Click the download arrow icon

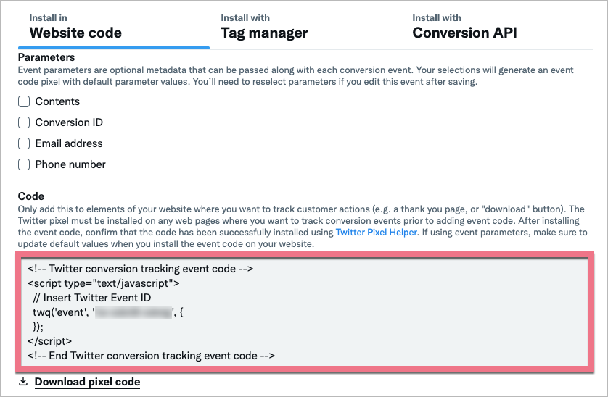click(23, 382)
